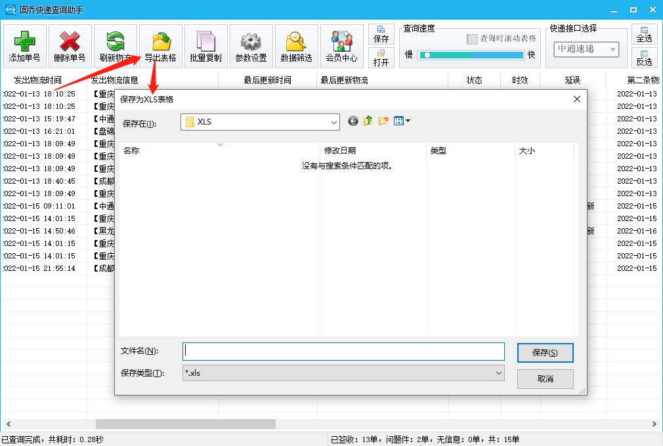The width and height of the screenshot is (663, 446).
Task: Click the horizontal scrollbar right arrow
Action: pyautogui.click(x=654, y=424)
